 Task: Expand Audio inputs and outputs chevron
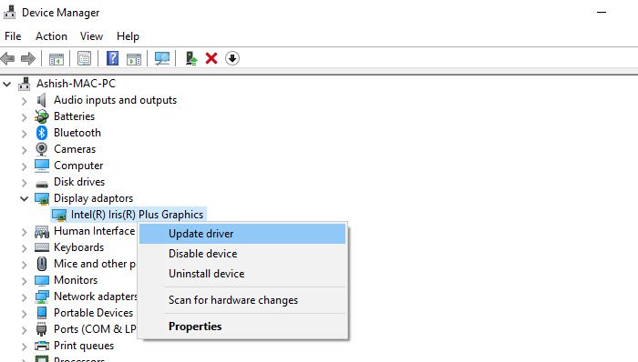pyautogui.click(x=24, y=101)
